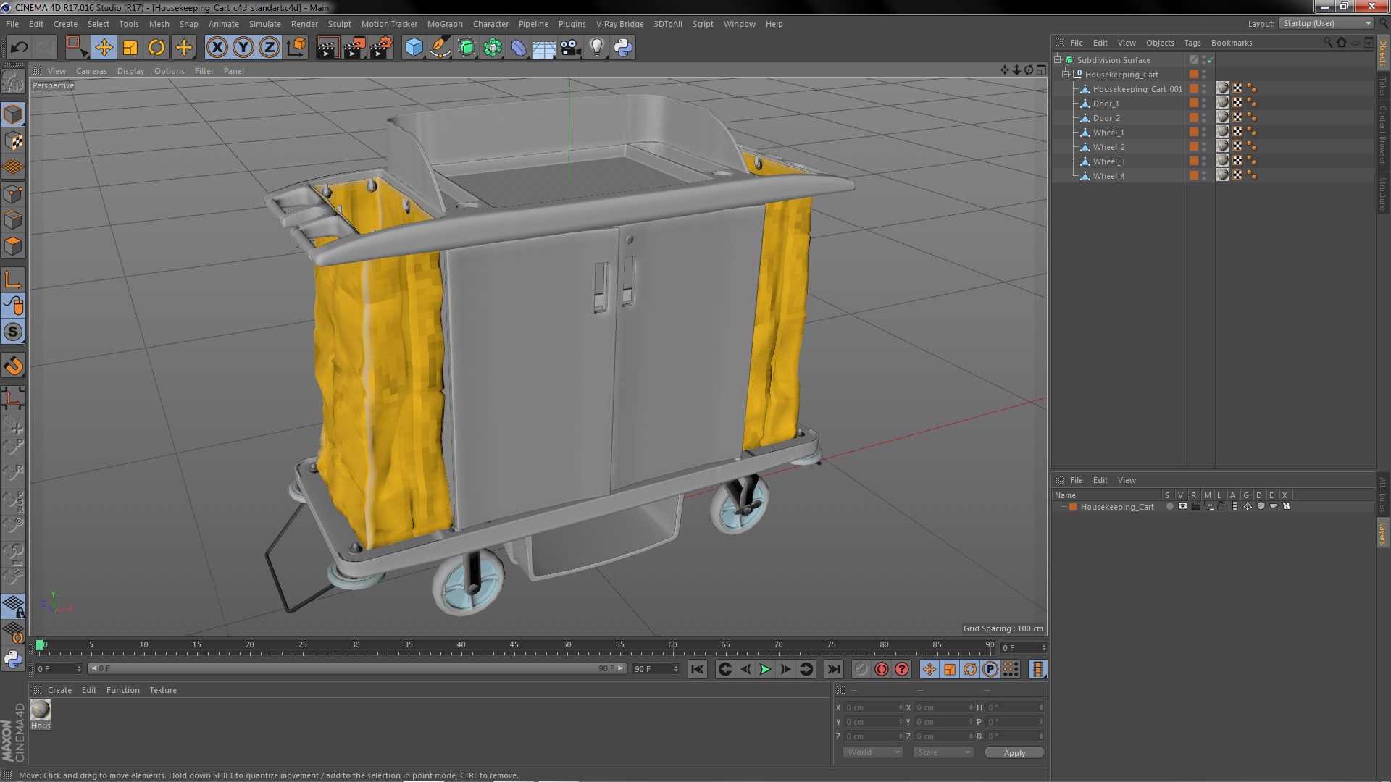Expand Housekeeping_Cart group in outliner
1391x782 pixels.
click(x=1067, y=74)
